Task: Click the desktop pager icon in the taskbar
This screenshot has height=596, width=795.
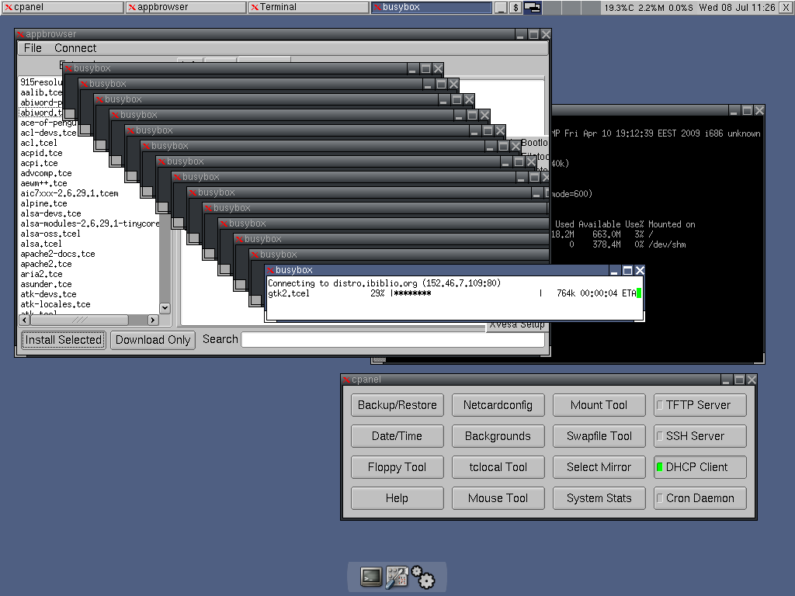Action: 533,7
